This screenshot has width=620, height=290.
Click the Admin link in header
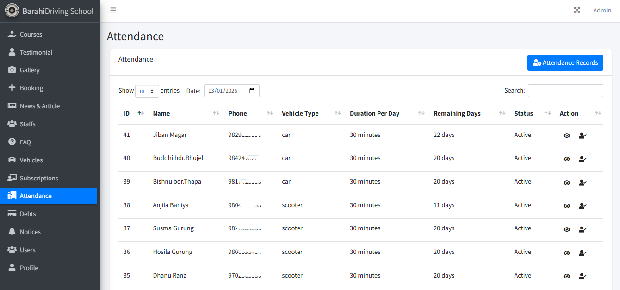(602, 10)
